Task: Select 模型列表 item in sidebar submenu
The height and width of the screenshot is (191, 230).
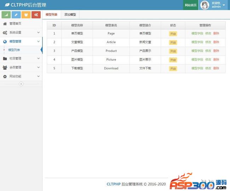Action: [14, 50]
